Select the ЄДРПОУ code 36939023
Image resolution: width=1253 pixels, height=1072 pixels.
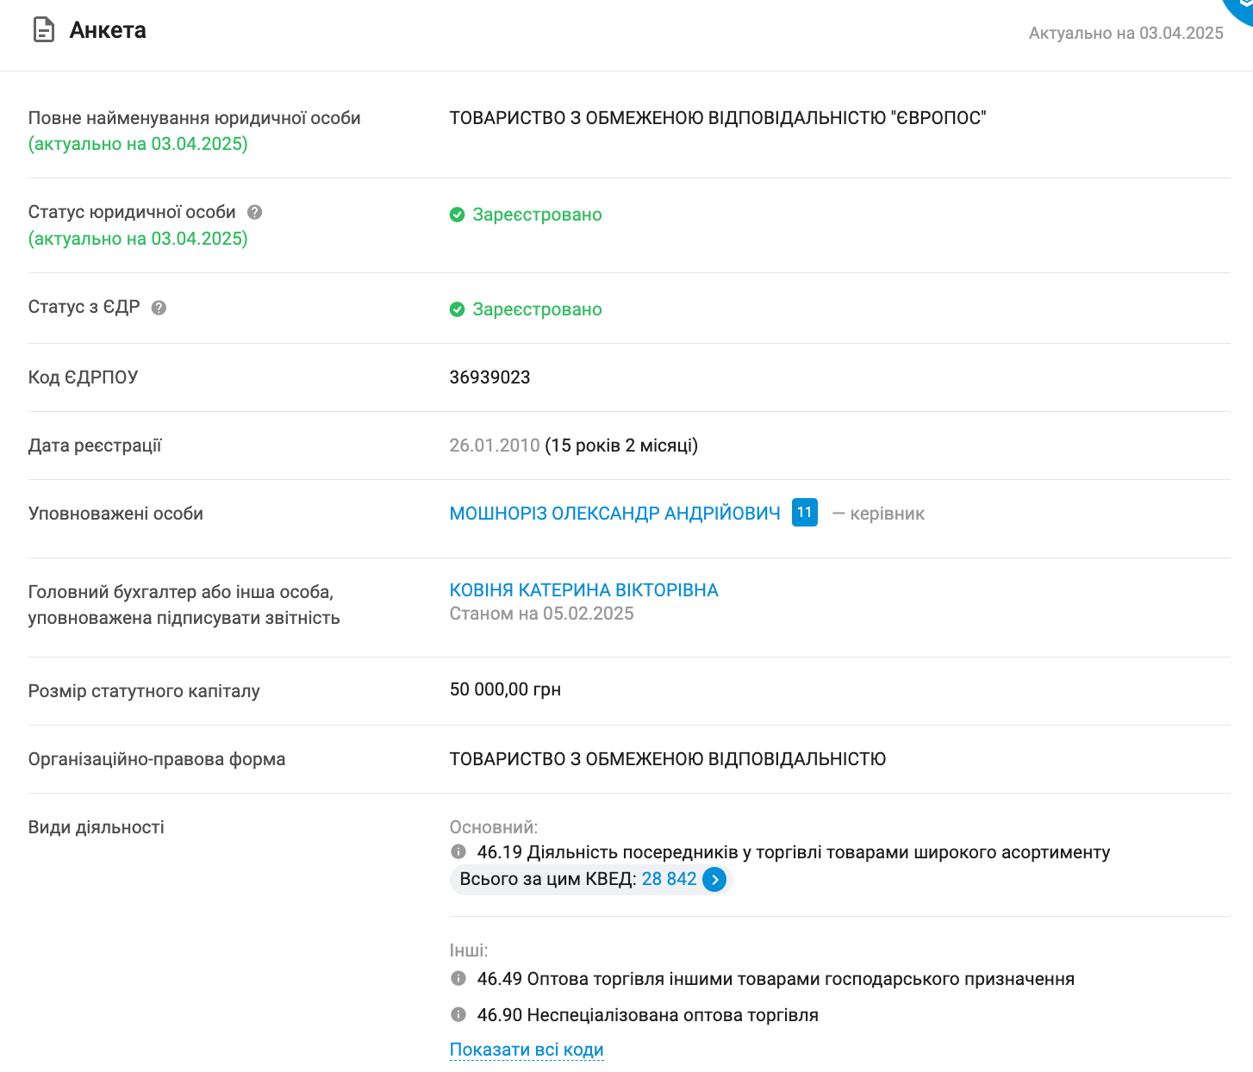489,377
